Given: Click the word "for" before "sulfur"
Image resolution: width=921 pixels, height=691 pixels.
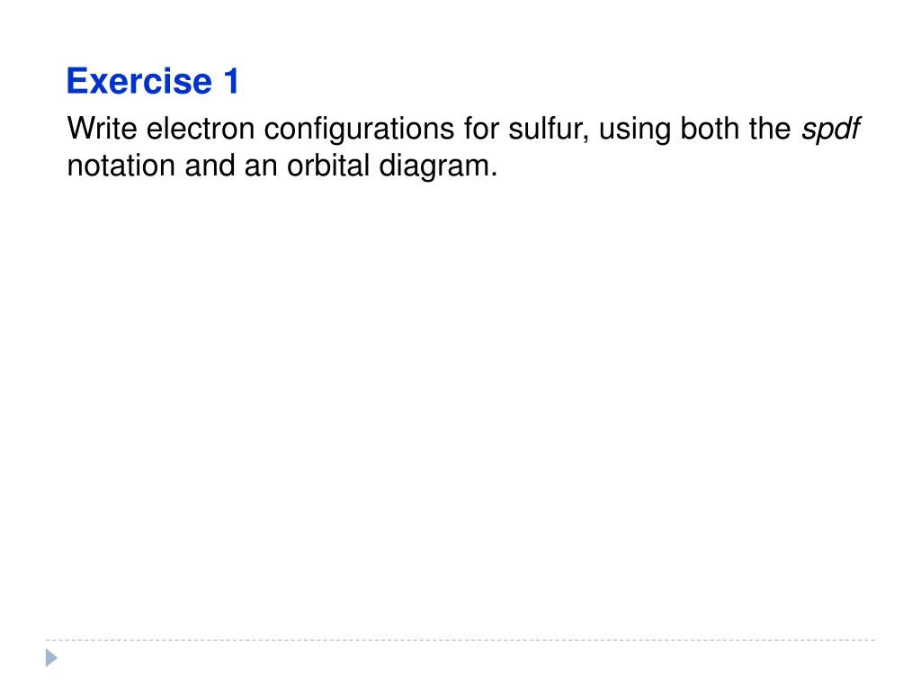Looking at the screenshot, I should coord(481,128).
